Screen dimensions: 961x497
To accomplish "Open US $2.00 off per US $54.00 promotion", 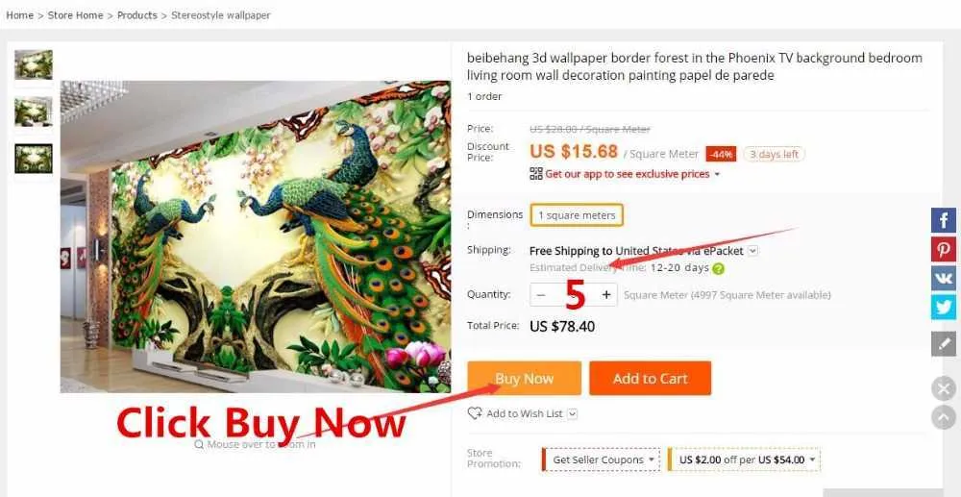I will 744,460.
